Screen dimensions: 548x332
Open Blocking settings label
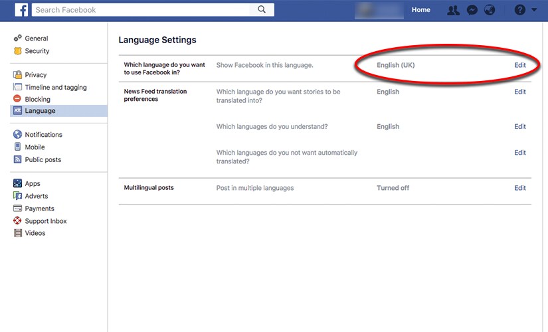(37, 99)
